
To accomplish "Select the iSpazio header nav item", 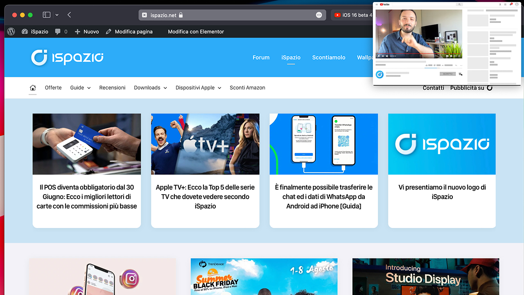I will coord(291,57).
